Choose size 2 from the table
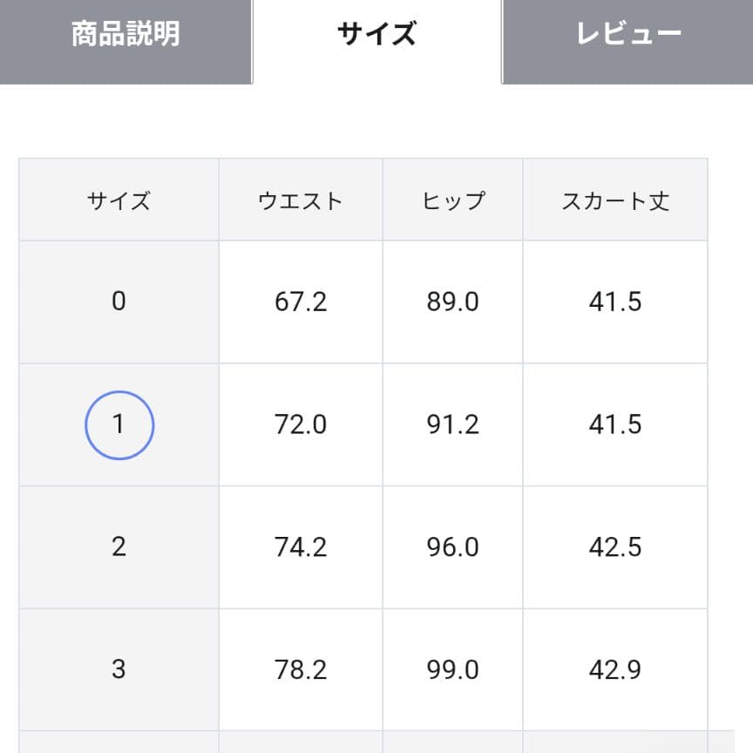 point(119,547)
